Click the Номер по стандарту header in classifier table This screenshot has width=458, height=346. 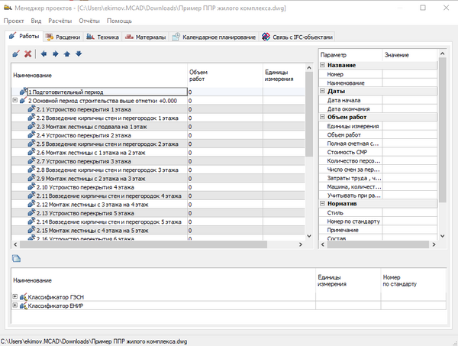(414, 280)
